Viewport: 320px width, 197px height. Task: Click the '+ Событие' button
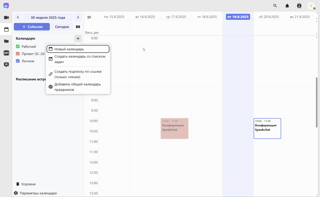32,27
